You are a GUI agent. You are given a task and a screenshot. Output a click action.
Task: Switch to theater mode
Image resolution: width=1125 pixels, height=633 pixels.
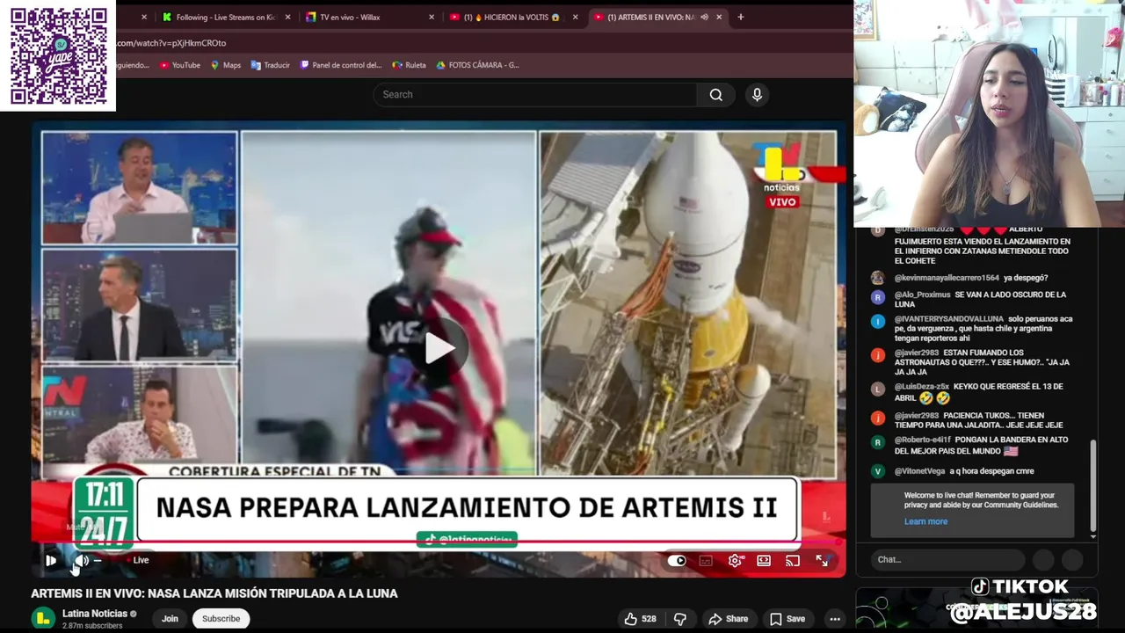coord(764,561)
